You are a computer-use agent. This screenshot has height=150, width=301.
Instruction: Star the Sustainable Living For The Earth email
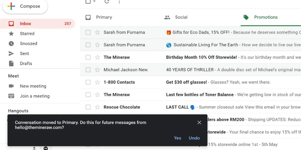[97, 45]
